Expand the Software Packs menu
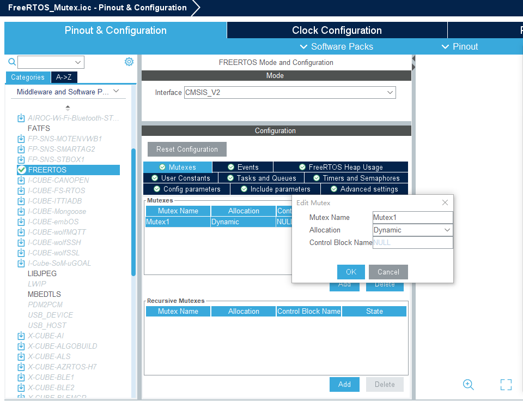This screenshot has width=523, height=406. pyautogui.click(x=337, y=46)
